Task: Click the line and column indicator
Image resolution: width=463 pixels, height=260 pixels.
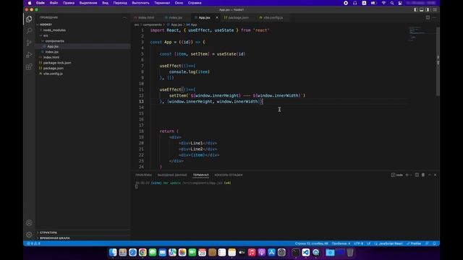Action: tap(312, 243)
